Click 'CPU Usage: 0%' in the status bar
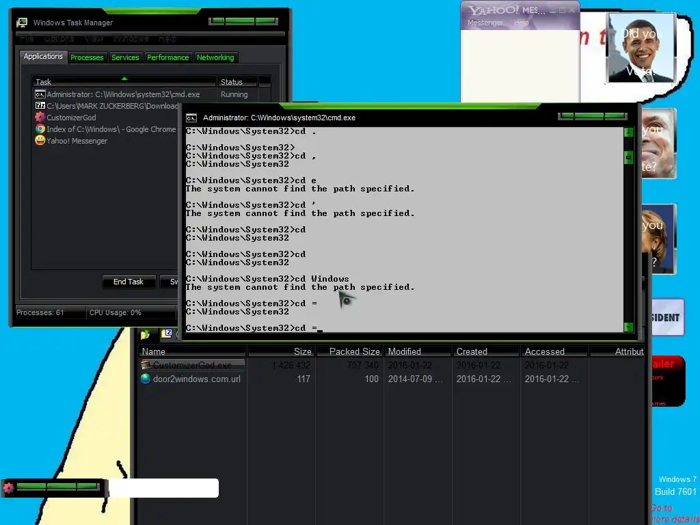This screenshot has width=700, height=525. tap(115, 312)
